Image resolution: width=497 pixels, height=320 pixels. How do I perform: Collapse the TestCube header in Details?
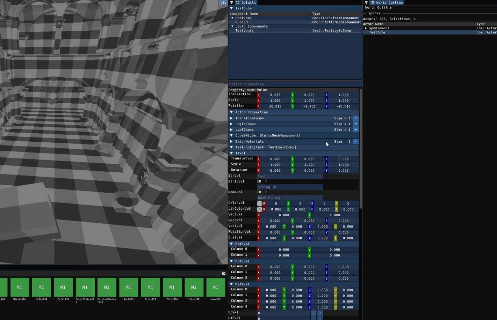[231, 8]
